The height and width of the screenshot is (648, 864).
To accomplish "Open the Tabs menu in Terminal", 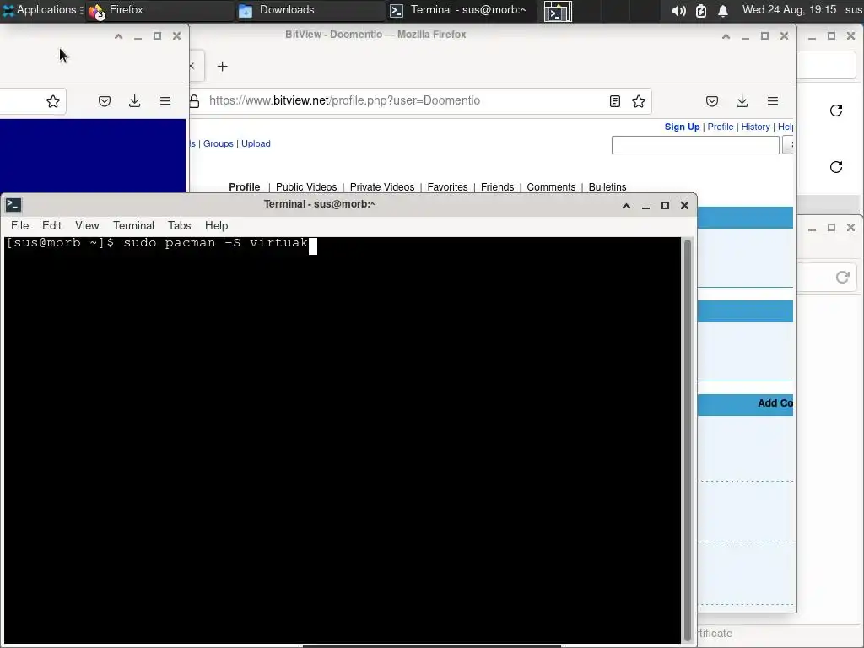I will point(179,226).
